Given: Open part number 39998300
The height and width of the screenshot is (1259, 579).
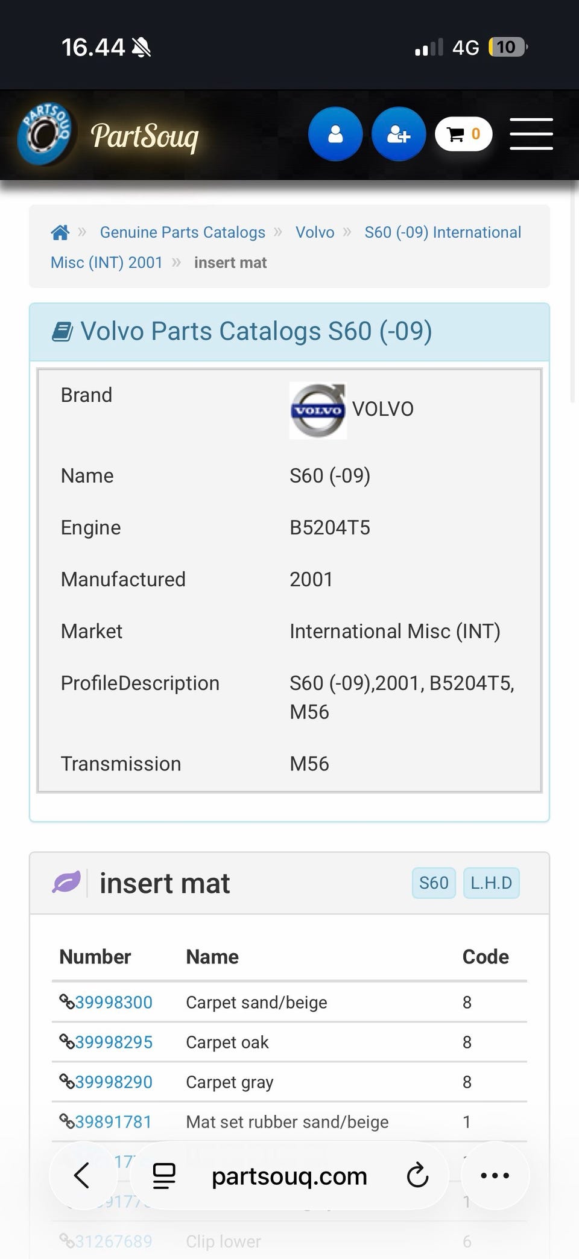Looking at the screenshot, I should coord(106,1002).
